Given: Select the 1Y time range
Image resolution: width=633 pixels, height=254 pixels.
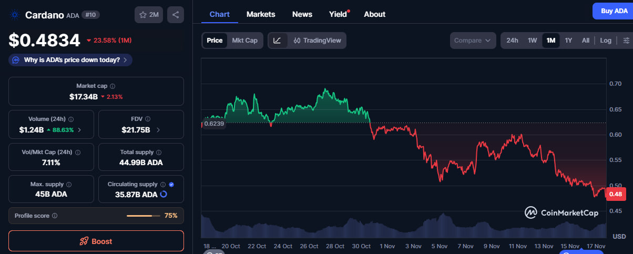Looking at the screenshot, I should [x=568, y=40].
